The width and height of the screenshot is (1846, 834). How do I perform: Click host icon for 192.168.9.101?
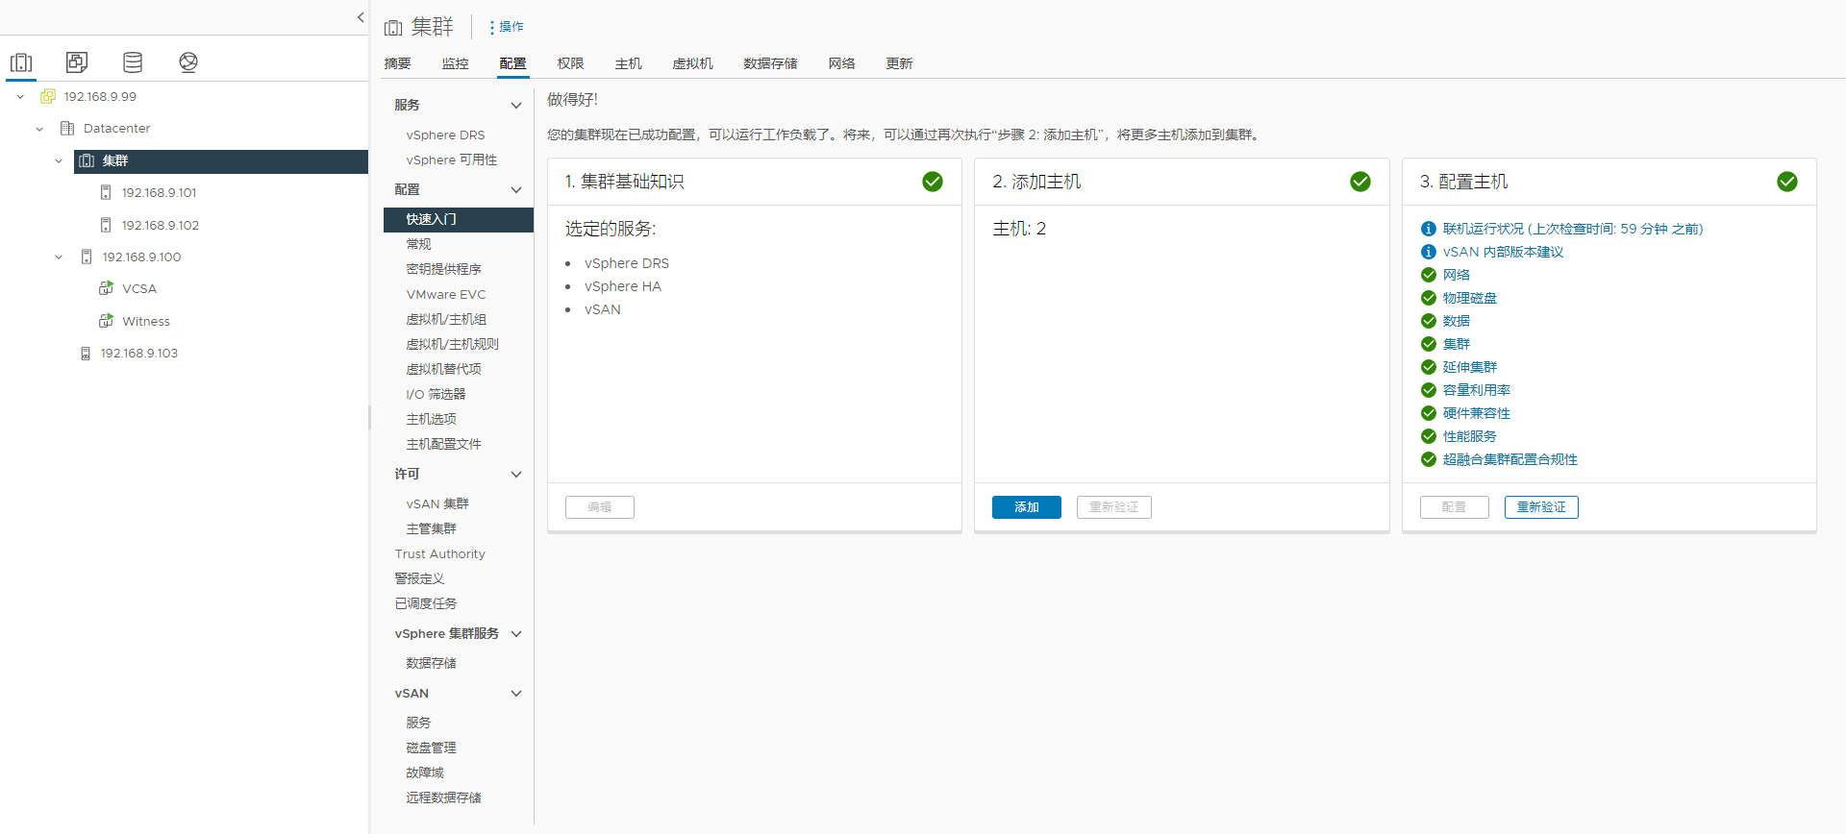coord(106,192)
